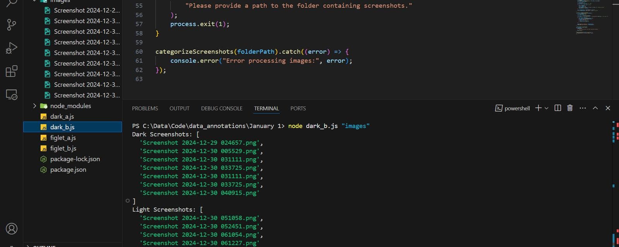Click the terminal command decoration circle

[128, 201]
